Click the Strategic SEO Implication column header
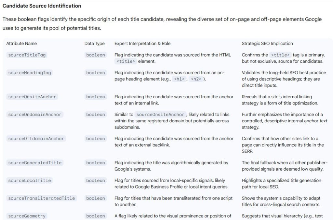This screenshot has width=333, height=220. point(267,43)
